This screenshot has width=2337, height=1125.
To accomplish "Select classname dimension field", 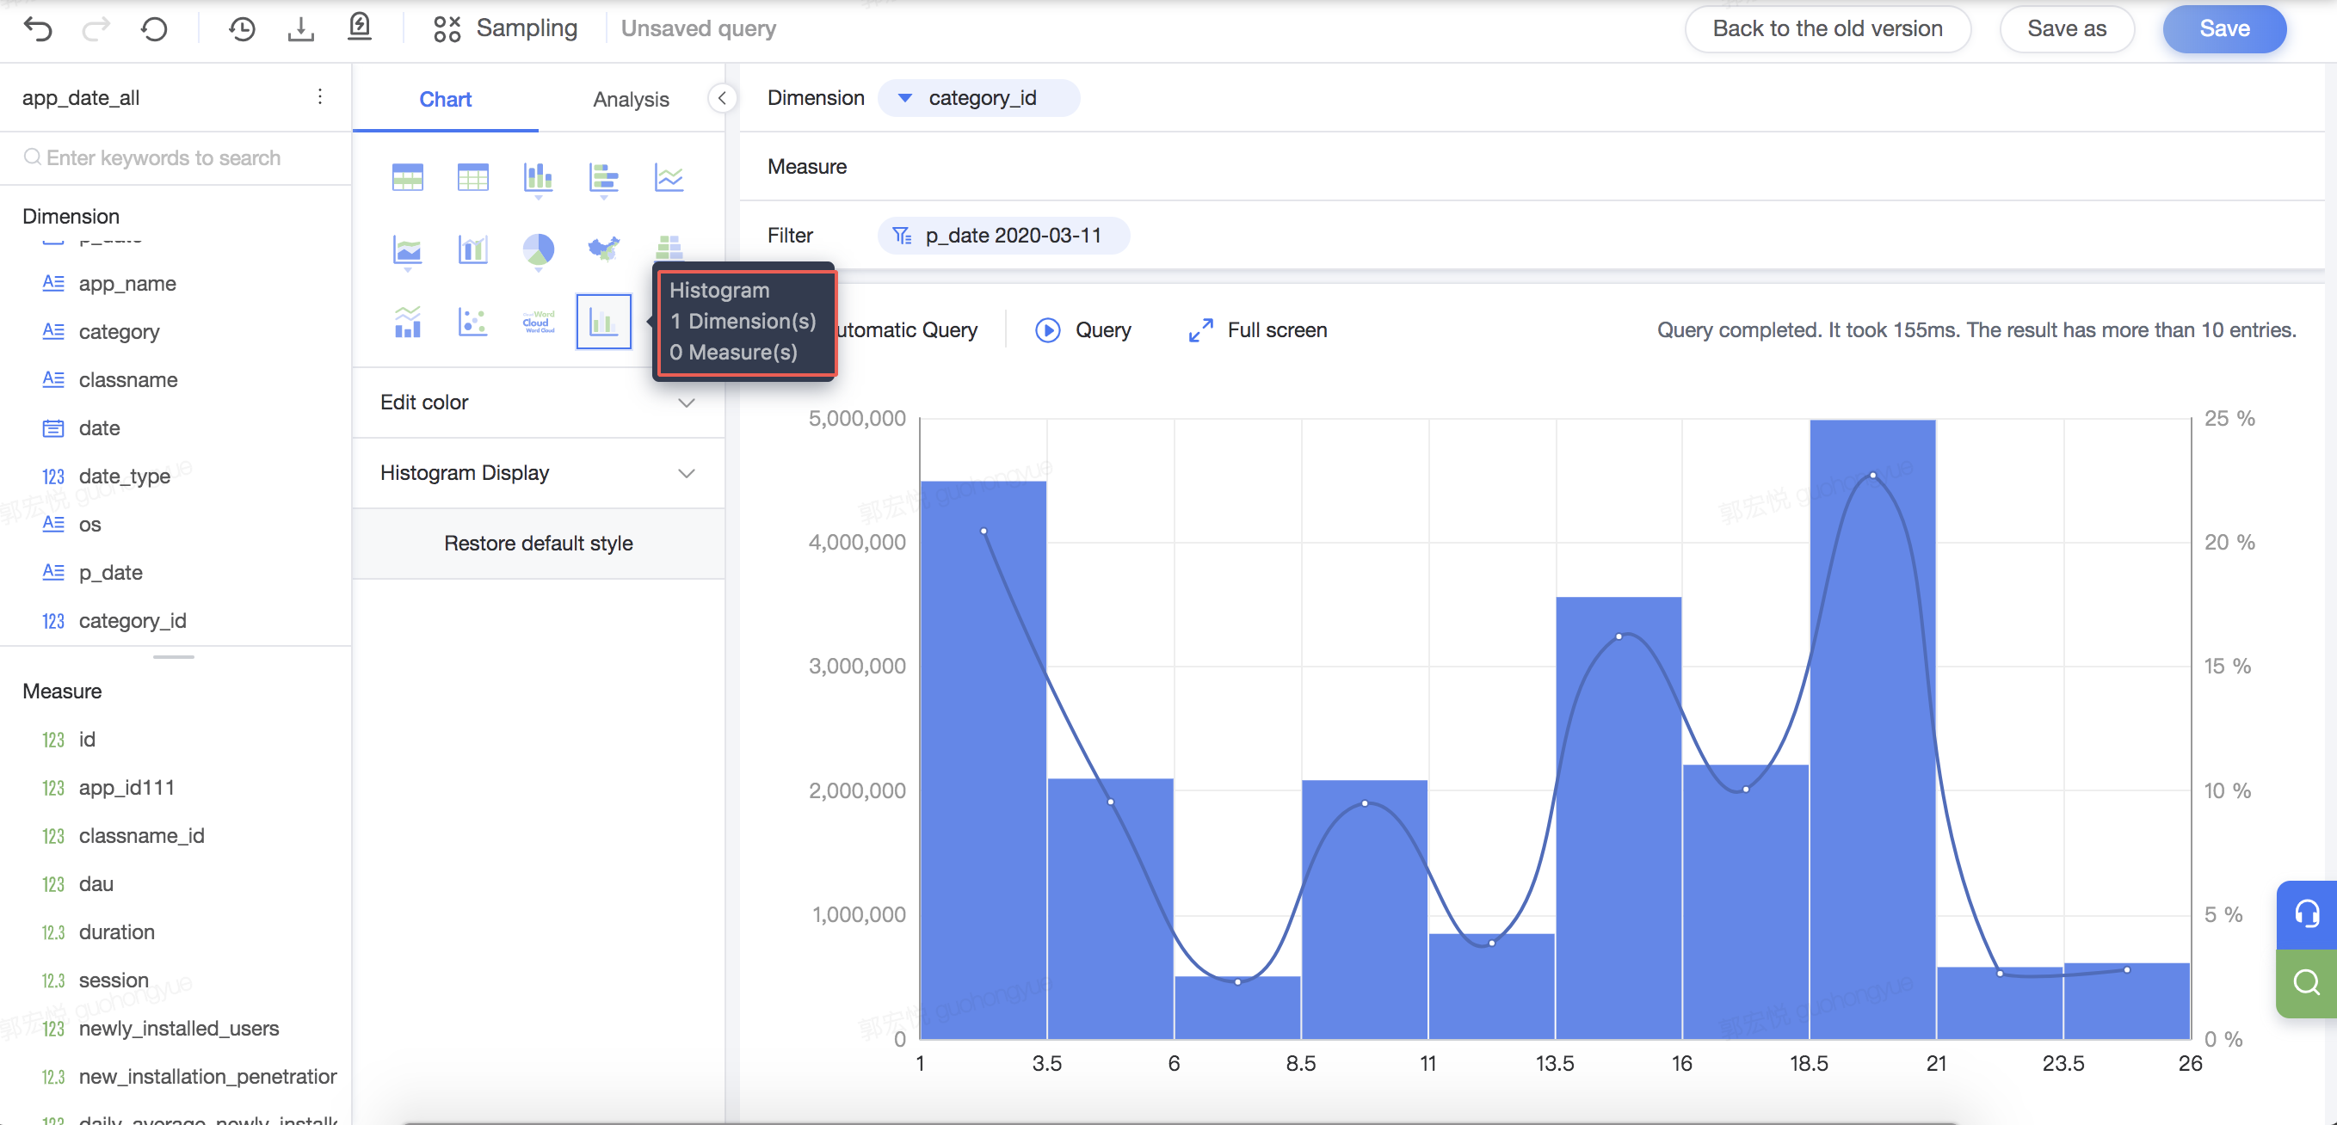I will [x=128, y=380].
